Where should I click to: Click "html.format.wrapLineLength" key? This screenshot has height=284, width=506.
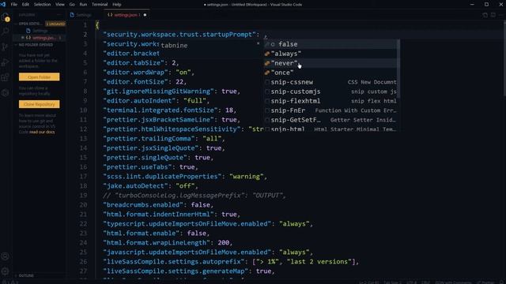[157, 243]
